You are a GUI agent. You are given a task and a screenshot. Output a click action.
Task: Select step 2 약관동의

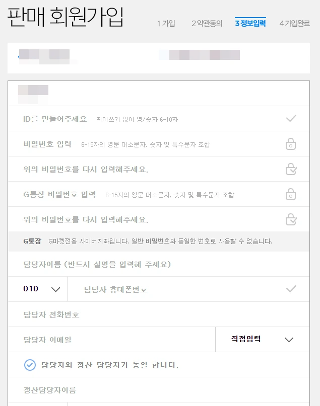[207, 23]
